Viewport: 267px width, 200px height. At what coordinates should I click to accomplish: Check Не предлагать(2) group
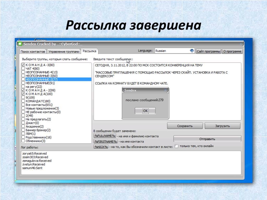23,119
